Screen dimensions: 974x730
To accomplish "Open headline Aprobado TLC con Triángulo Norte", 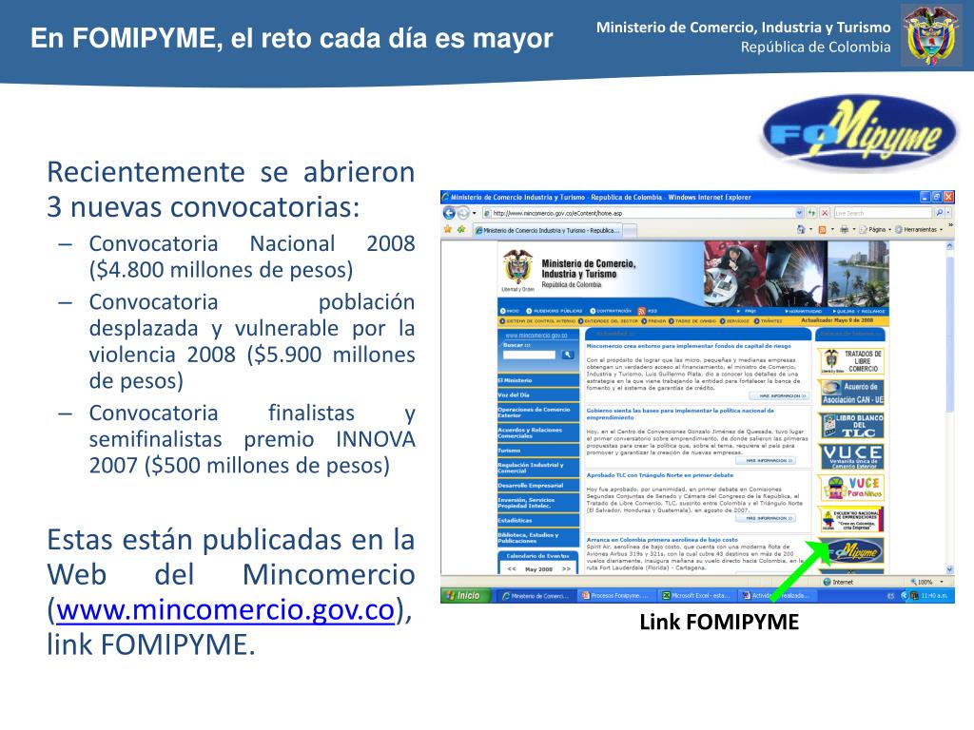I will [x=660, y=475].
